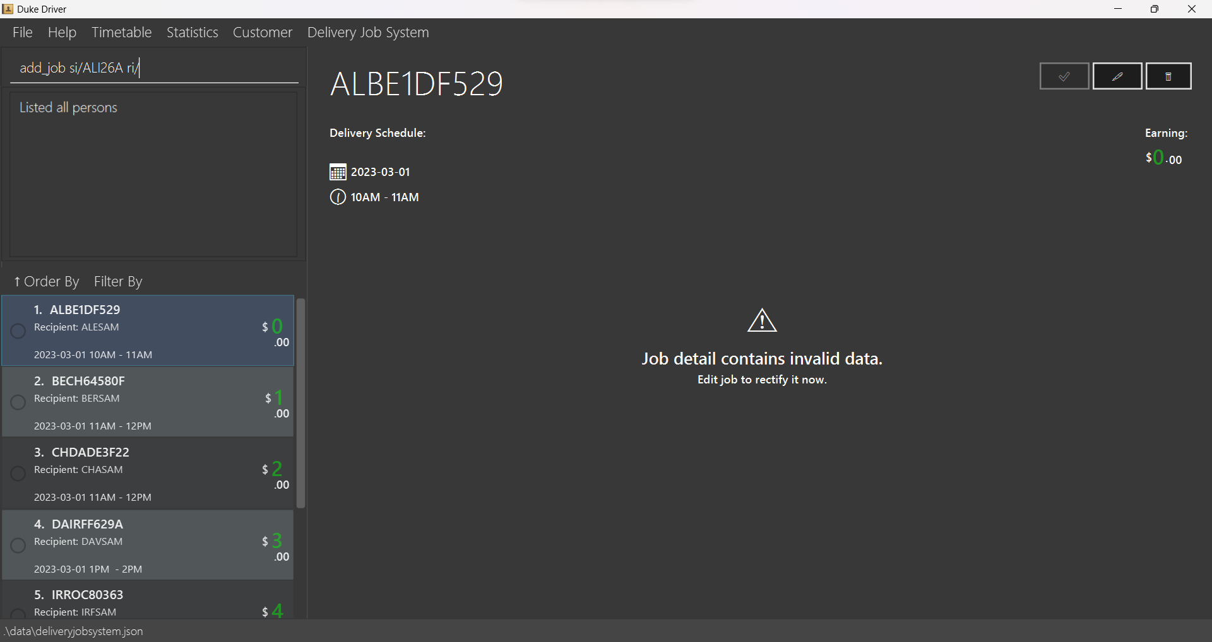Click 'Job detail contains invalid data.' message
1212x642 pixels.
[x=762, y=359]
